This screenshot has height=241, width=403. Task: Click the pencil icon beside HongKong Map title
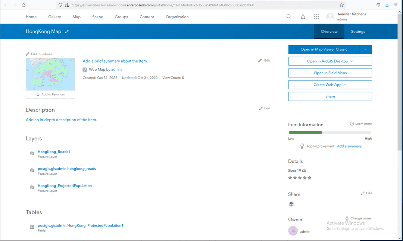(67, 31)
